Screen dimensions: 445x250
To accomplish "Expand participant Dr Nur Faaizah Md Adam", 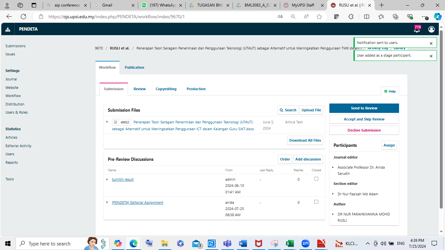I will (x=333, y=194).
